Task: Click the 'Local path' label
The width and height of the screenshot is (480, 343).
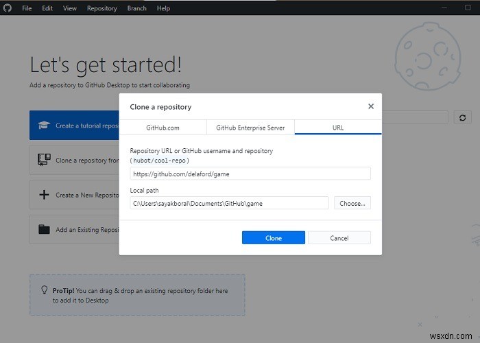Action: (144, 190)
